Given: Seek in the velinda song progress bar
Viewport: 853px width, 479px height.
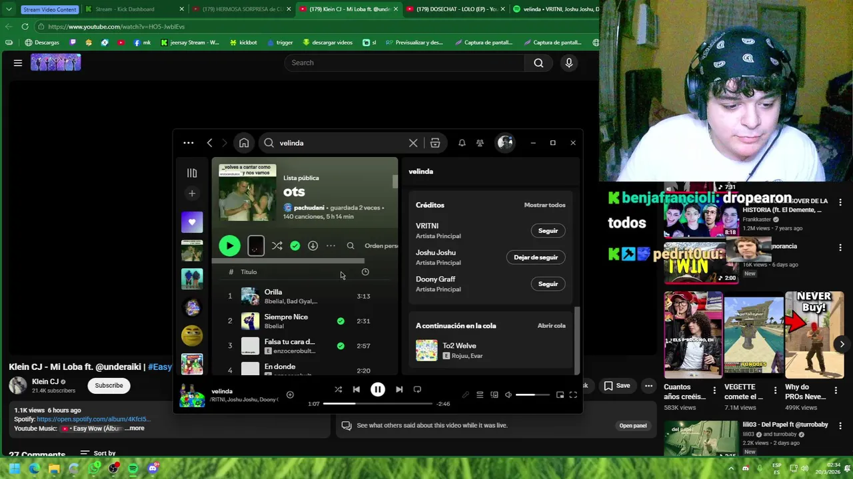Looking at the screenshot, I should pos(378,404).
